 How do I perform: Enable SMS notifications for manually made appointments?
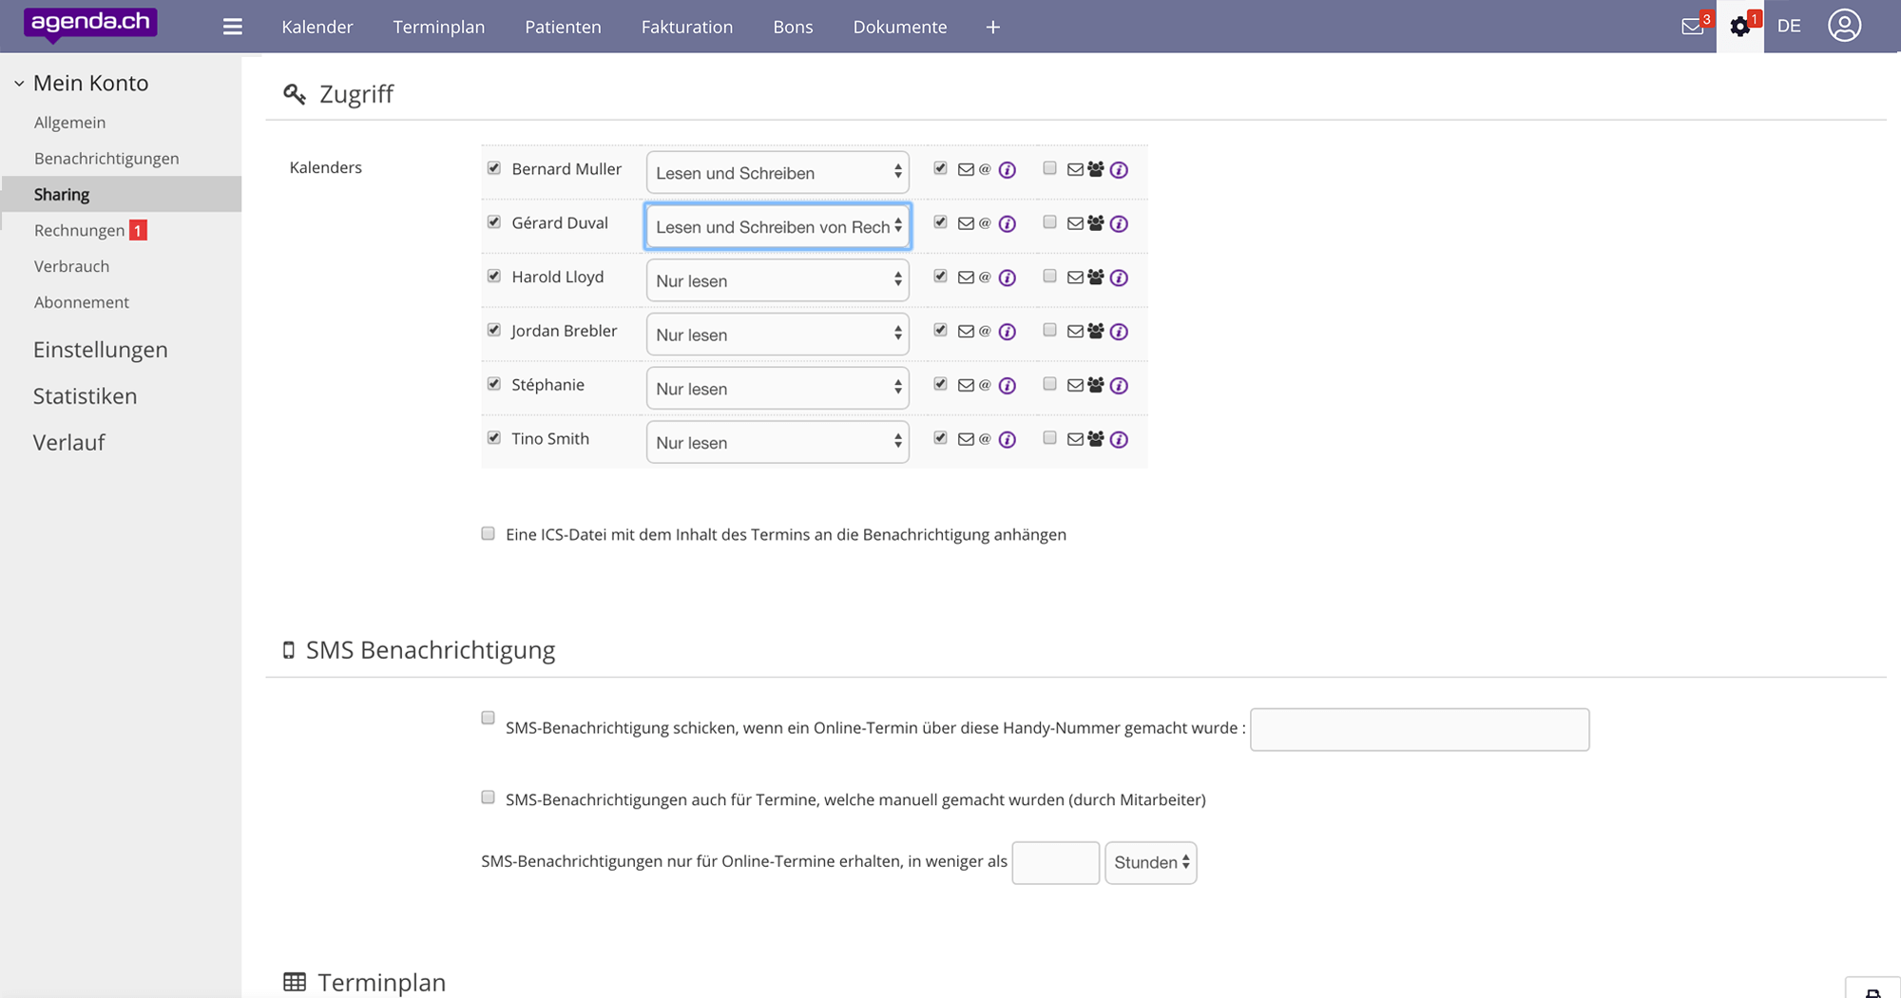[x=489, y=797]
